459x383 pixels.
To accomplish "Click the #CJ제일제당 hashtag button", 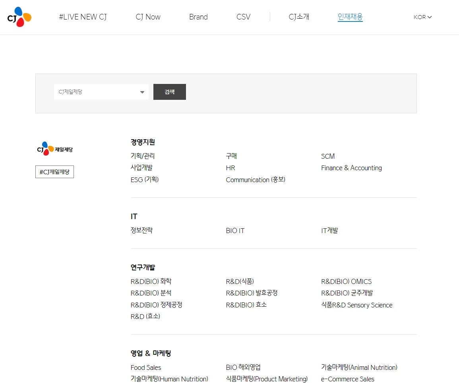I will [55, 172].
